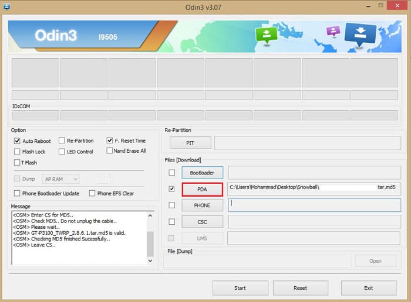Click message log scroll down arrow
Viewport: 411px width, 302px height.
[150, 260]
